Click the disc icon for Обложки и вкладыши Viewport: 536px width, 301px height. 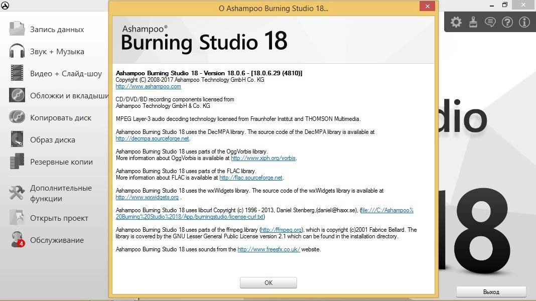(17, 95)
